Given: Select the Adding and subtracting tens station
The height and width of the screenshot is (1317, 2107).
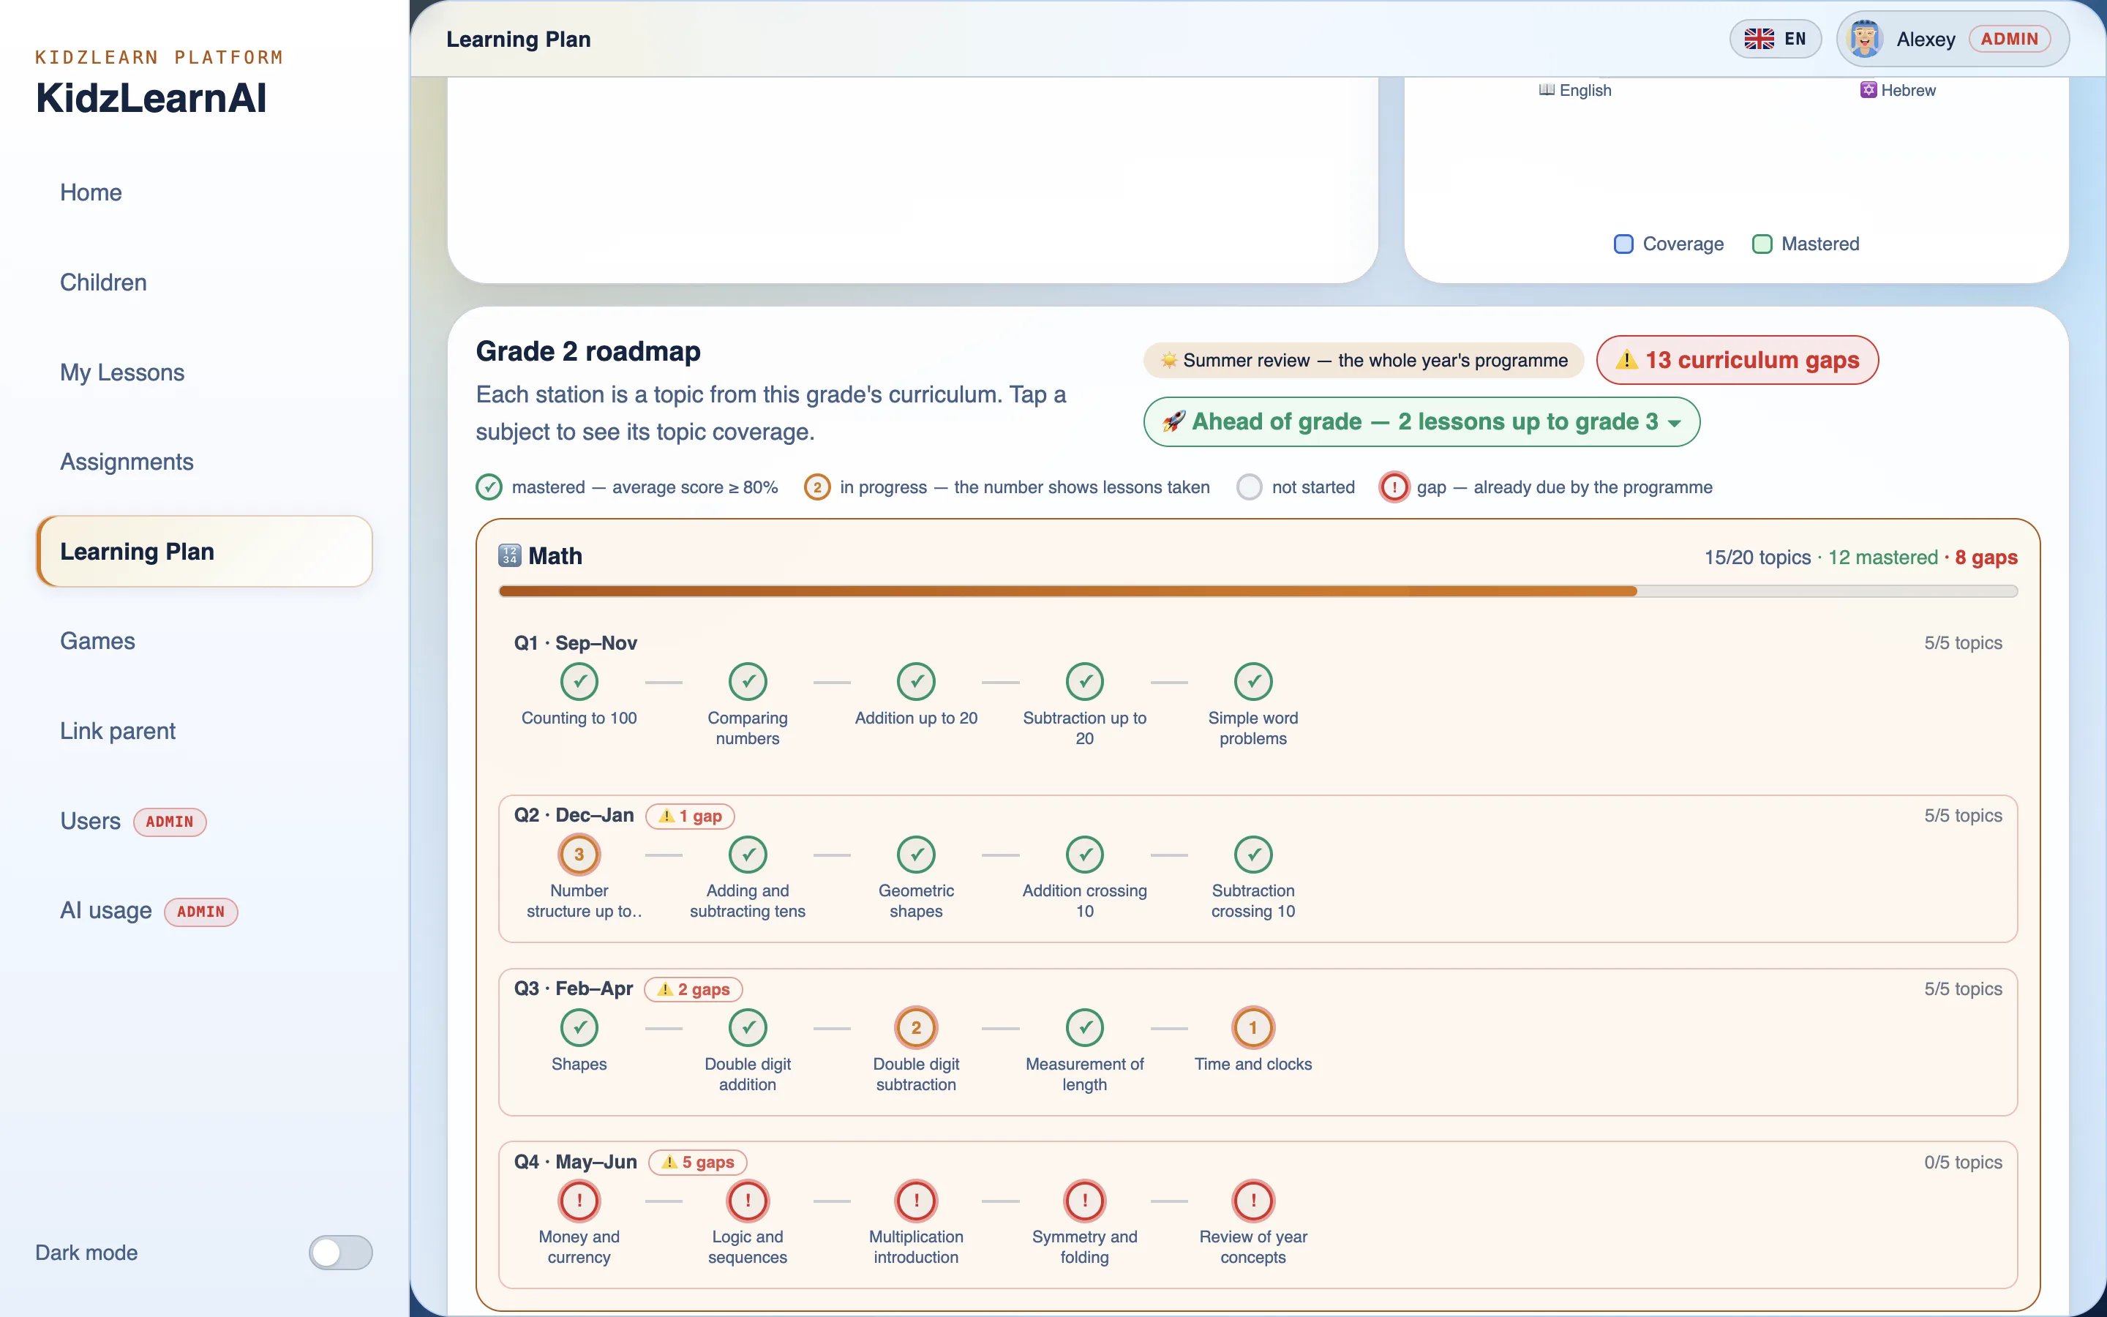Looking at the screenshot, I should tap(747, 855).
